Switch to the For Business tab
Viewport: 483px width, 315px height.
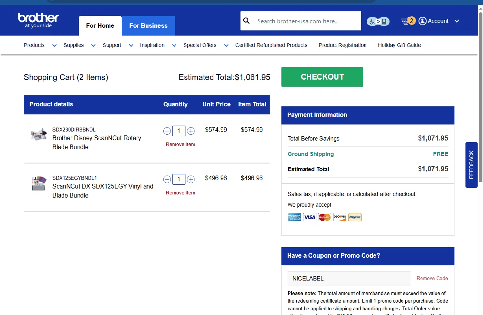pos(148,26)
